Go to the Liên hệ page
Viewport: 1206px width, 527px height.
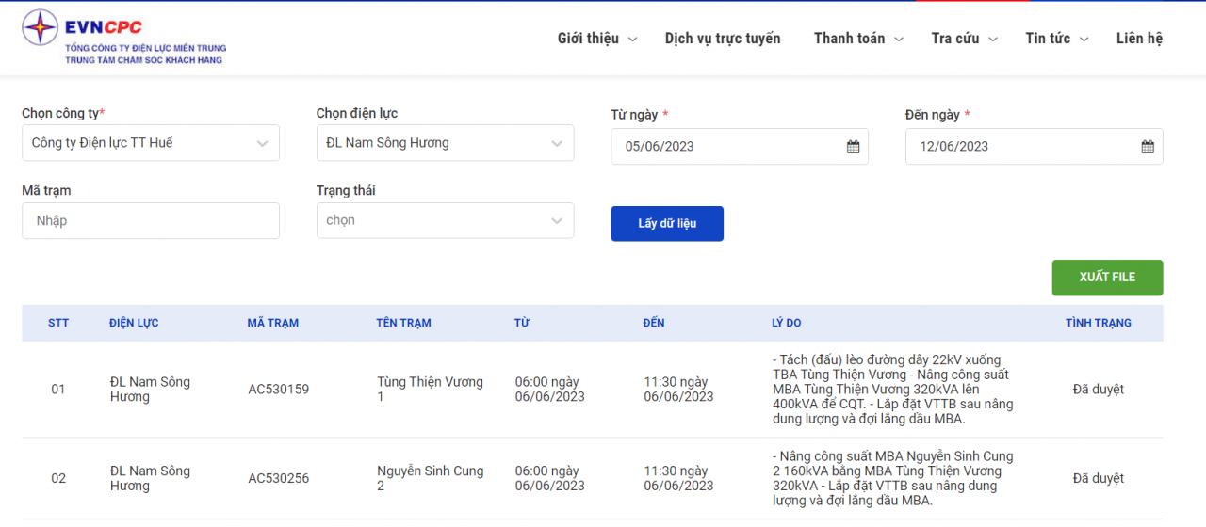[1139, 39]
